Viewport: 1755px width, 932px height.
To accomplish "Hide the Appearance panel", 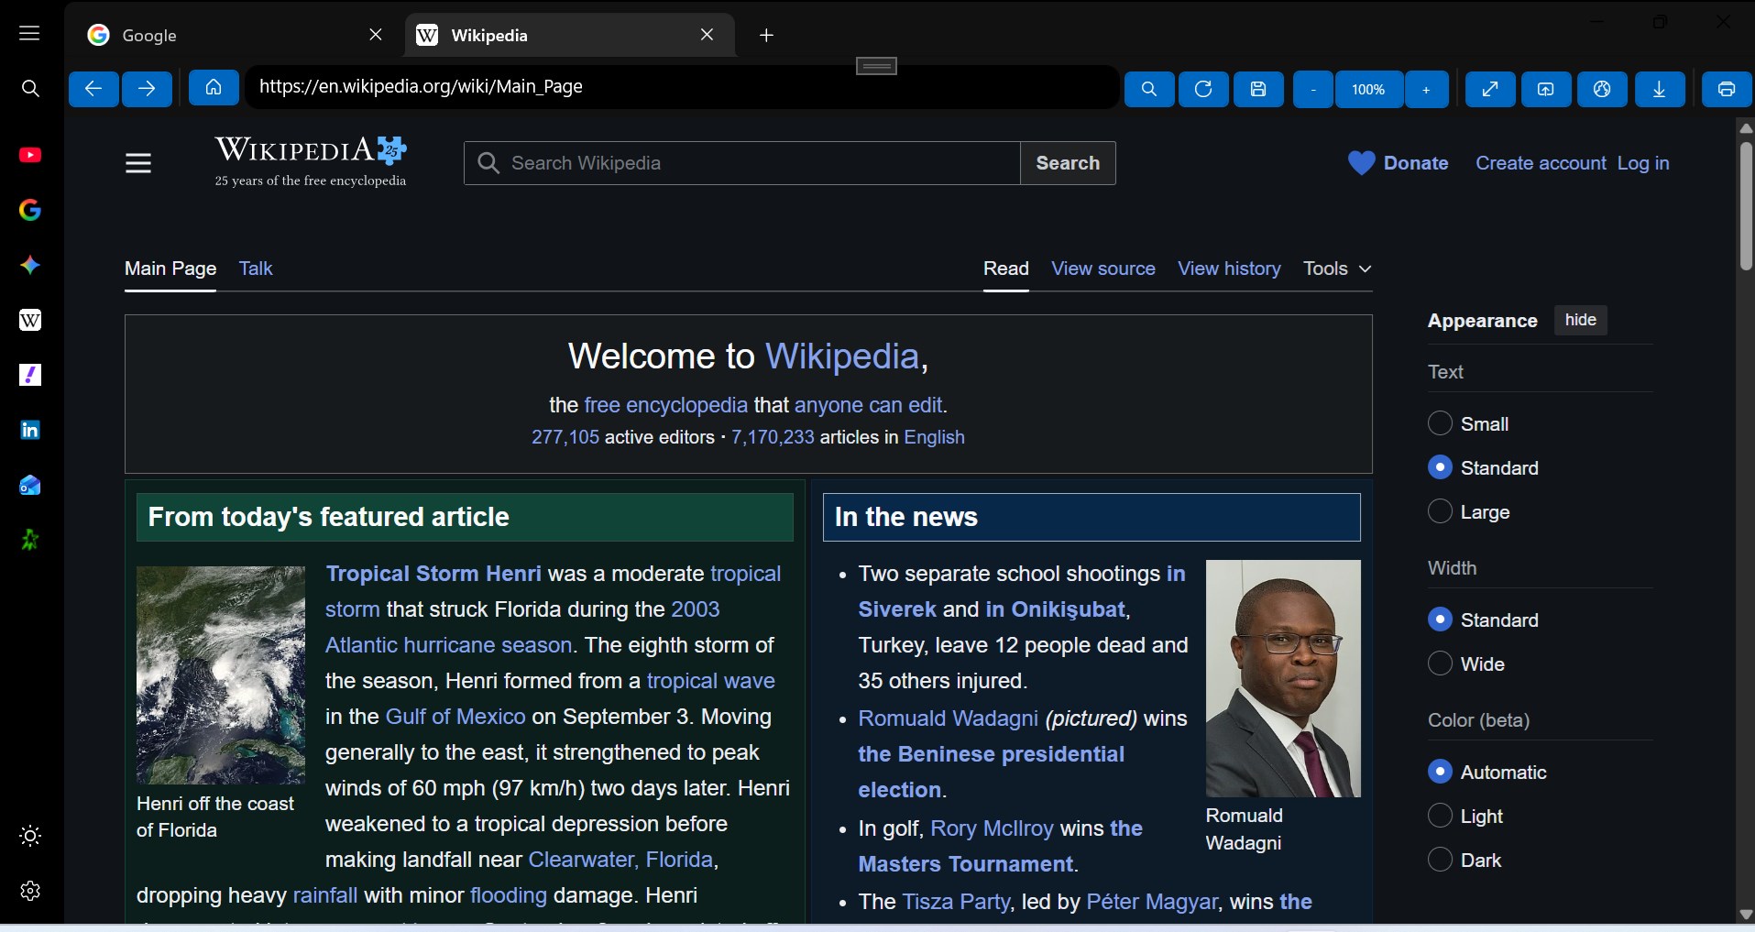I will click(1580, 320).
